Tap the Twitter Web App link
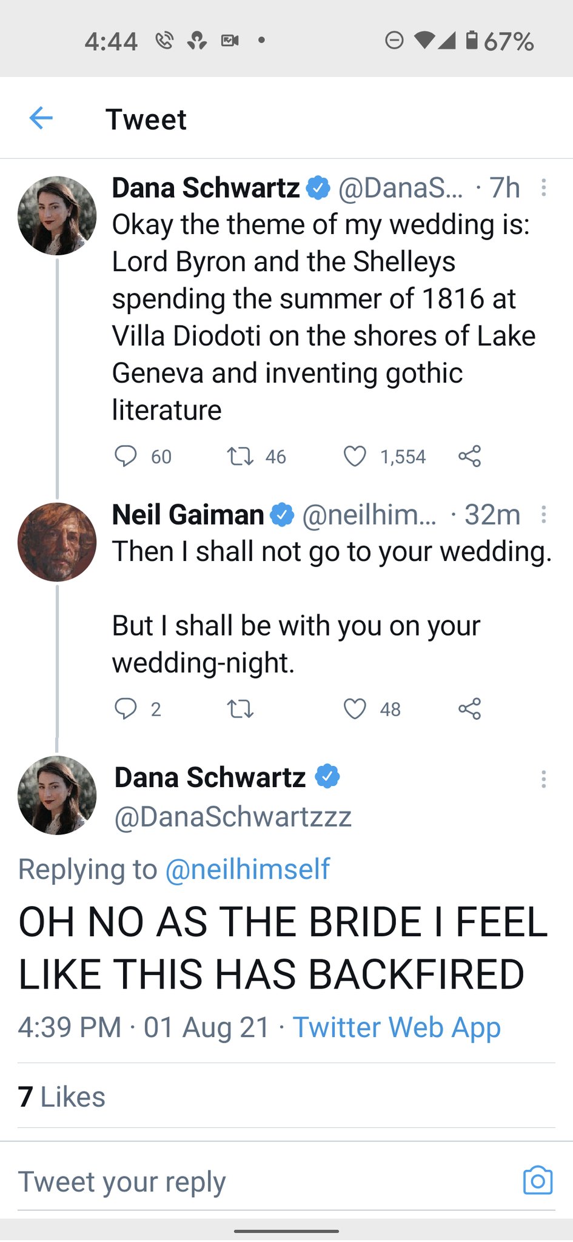The image size is (573, 1242). click(397, 1027)
